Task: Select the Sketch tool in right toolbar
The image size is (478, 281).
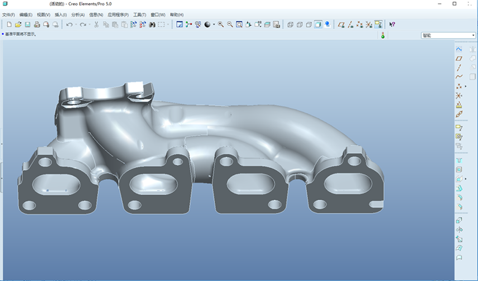Action: pyautogui.click(x=459, y=49)
